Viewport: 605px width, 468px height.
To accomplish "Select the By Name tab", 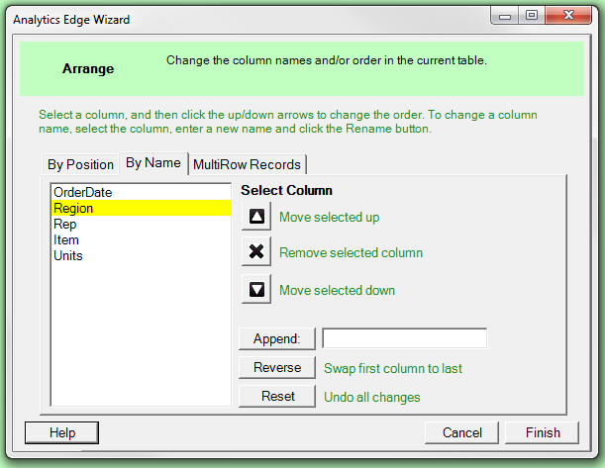I will [x=152, y=163].
